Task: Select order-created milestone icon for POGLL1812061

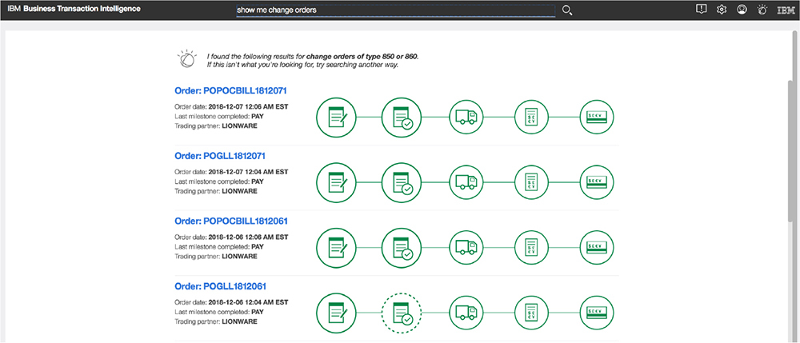Action: (x=336, y=313)
